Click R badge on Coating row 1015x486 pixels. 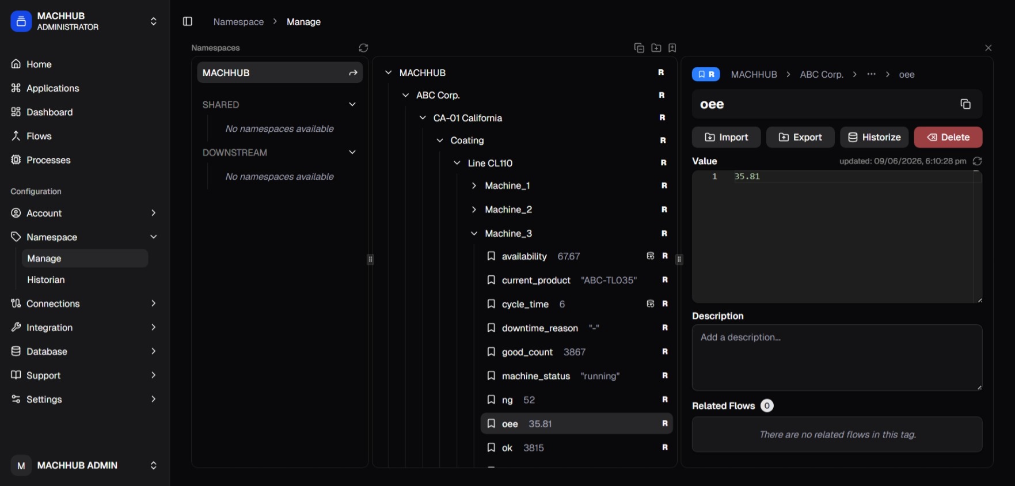point(663,141)
